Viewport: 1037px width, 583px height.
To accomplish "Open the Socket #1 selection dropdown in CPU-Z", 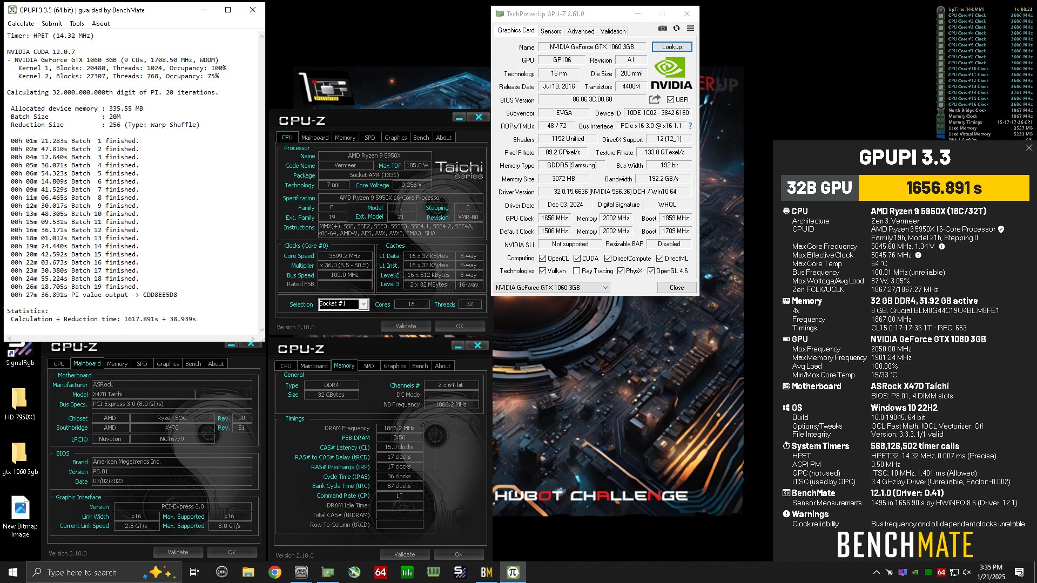I will [x=343, y=304].
